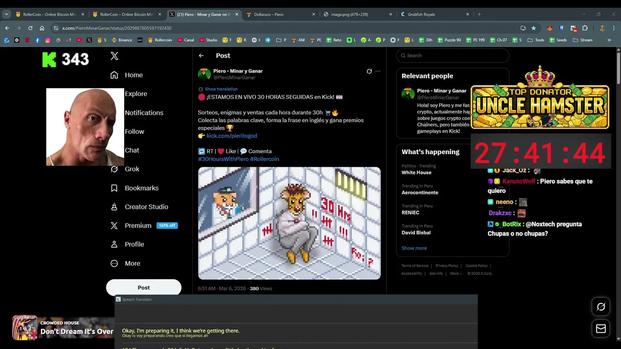
Task: Click into the X Search field
Action: pyautogui.click(x=453, y=56)
